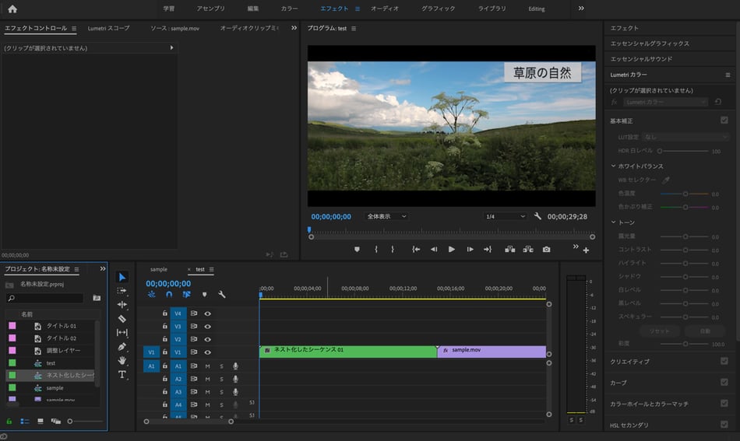This screenshot has width=740, height=441.
Task: Open the sample sequence tab in timeline
Action: click(159, 270)
